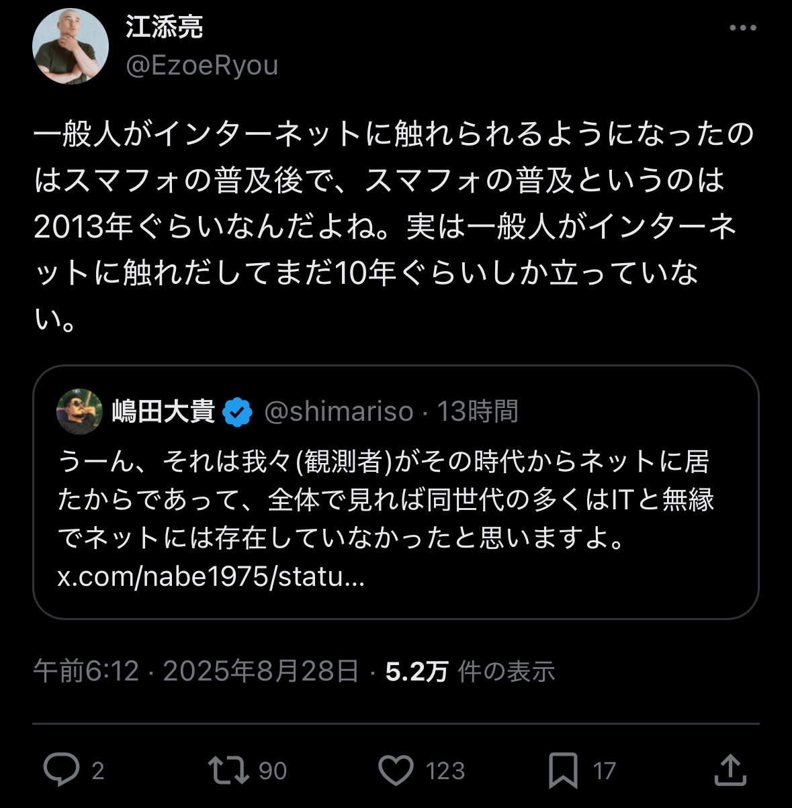
Task: Click the blue verified badge
Action: point(237,411)
